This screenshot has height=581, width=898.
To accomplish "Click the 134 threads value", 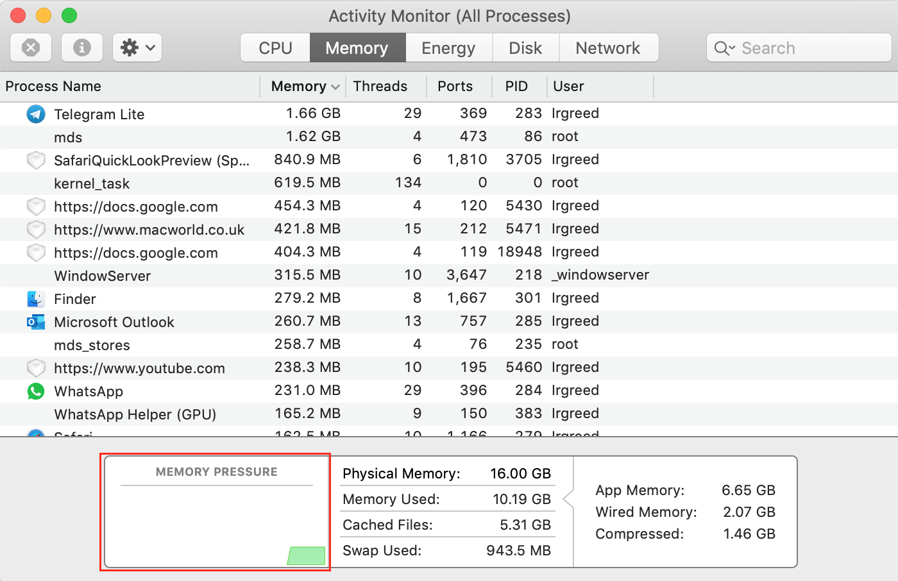I will (x=408, y=183).
